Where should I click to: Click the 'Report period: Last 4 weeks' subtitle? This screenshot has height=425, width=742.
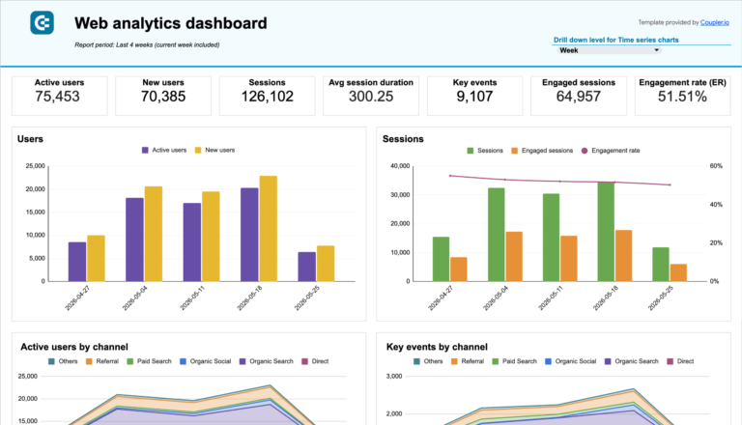tap(147, 45)
